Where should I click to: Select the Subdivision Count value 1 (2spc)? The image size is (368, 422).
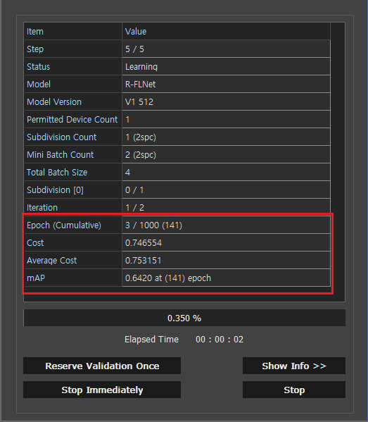(226, 137)
